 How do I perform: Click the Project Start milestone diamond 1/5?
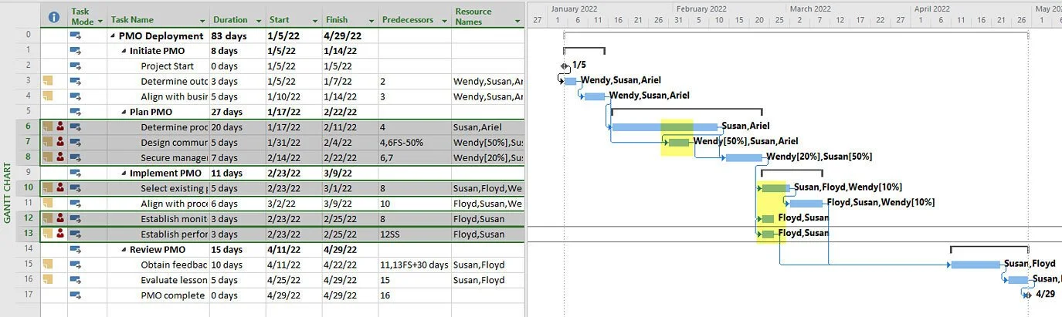[564, 66]
